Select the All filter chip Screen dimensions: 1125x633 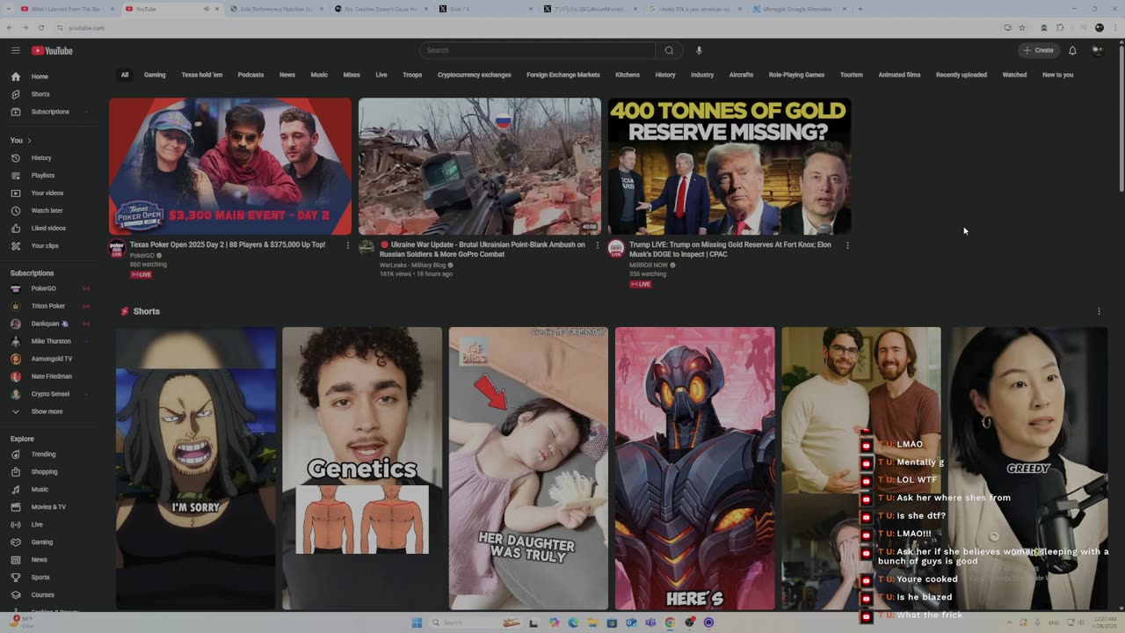125,75
